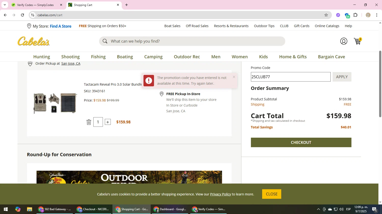Screen dimensions: 382x214
Task: Increase quantity with plus button
Action: point(108,122)
